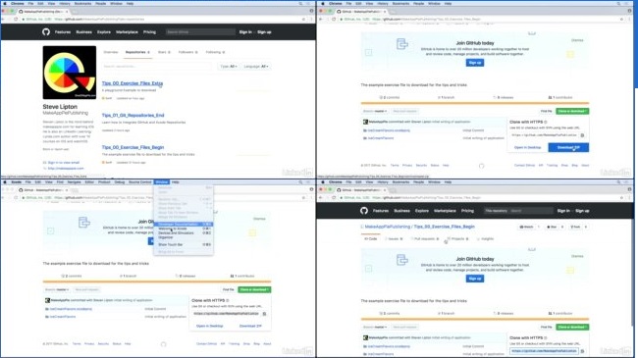638x358 pixels.
Task: Click the Watch eye icon button
Action: [526, 227]
